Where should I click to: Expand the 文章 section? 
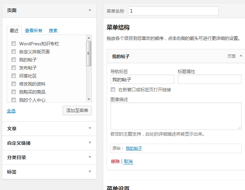[90, 128]
